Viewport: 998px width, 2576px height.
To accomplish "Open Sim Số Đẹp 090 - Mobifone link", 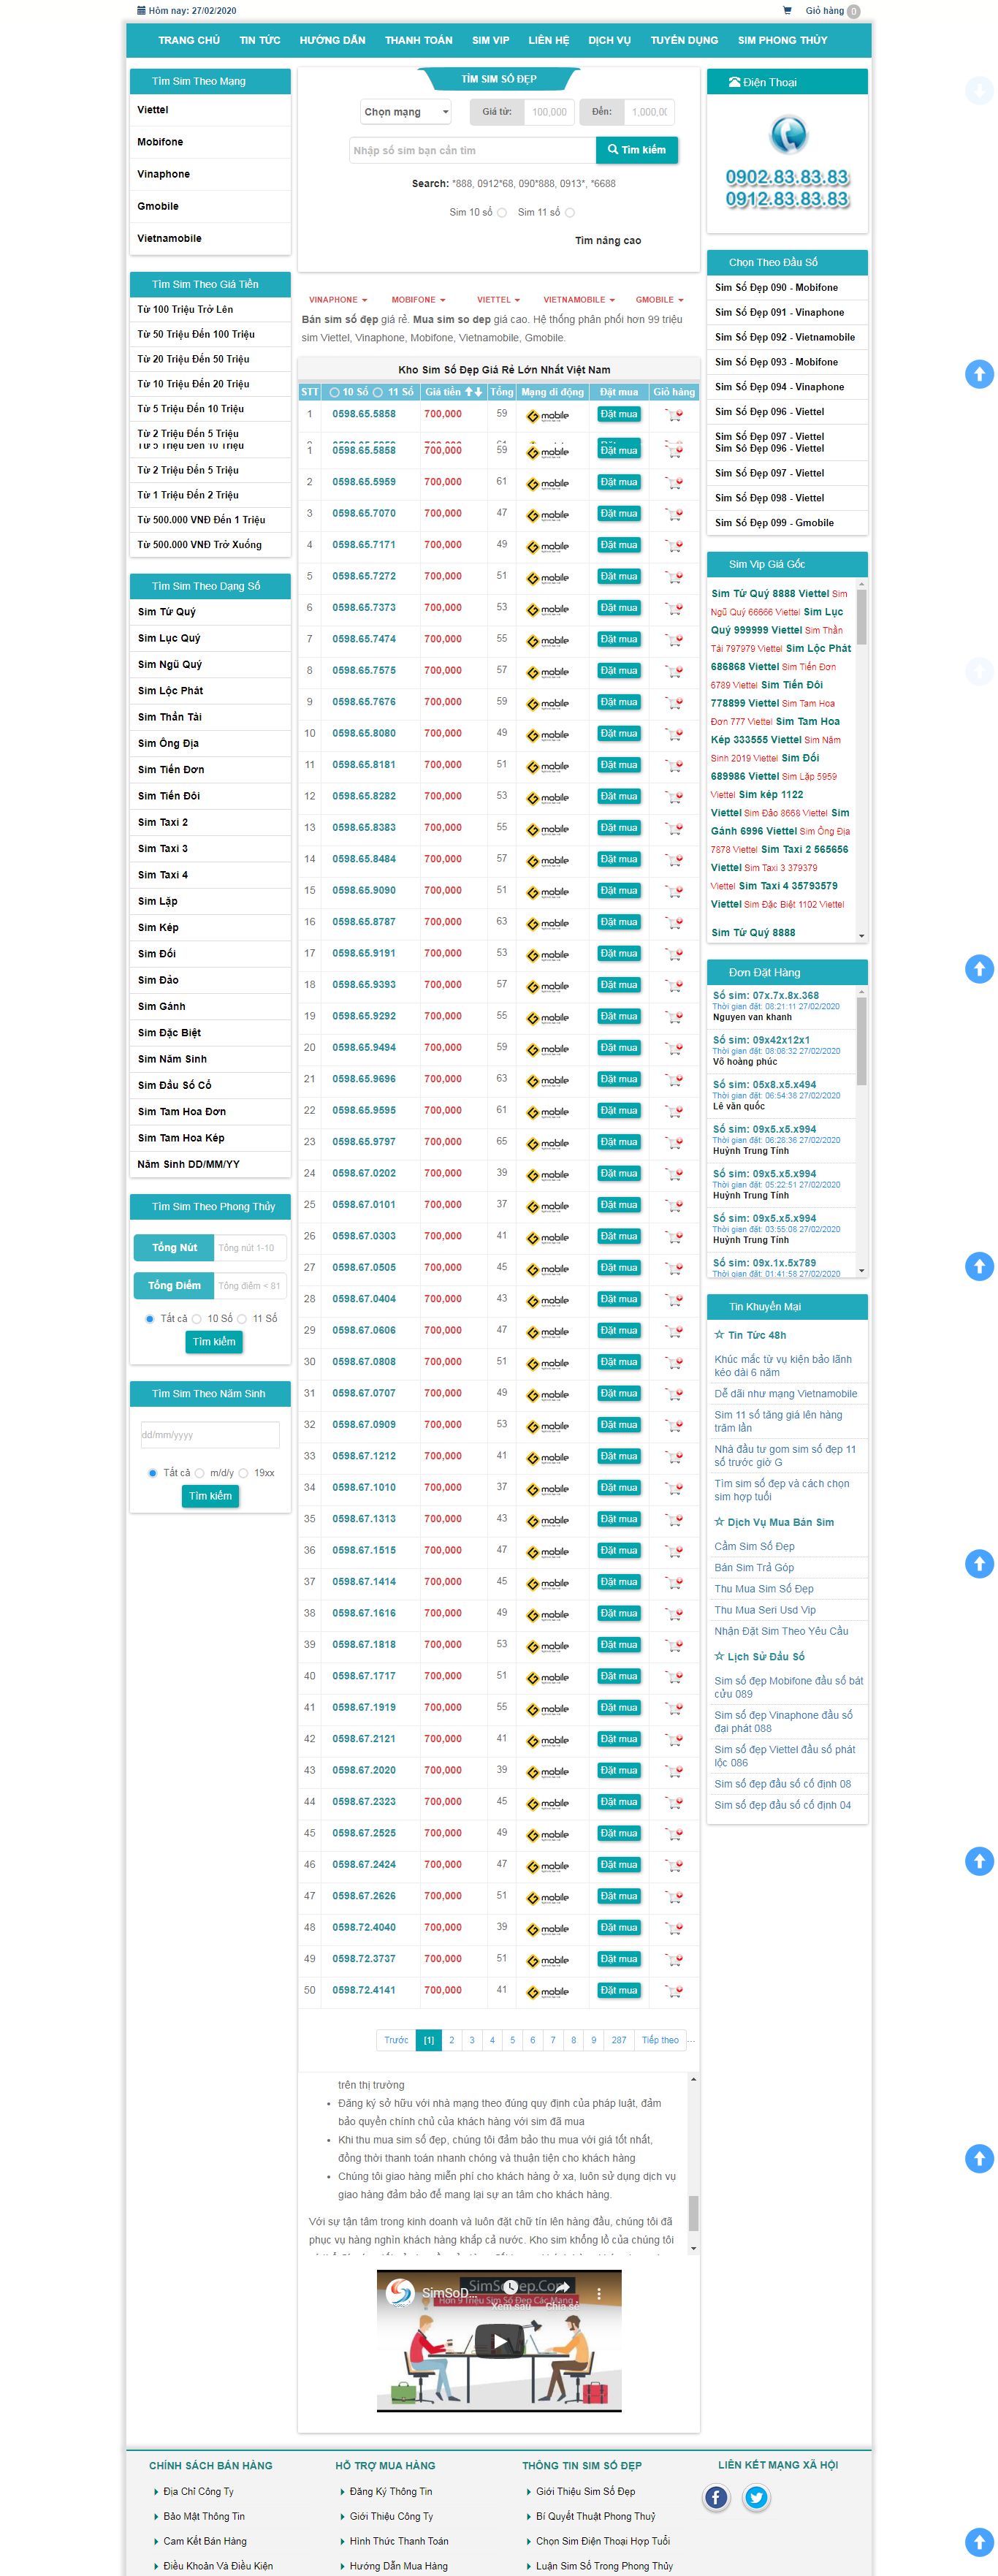I will (777, 288).
